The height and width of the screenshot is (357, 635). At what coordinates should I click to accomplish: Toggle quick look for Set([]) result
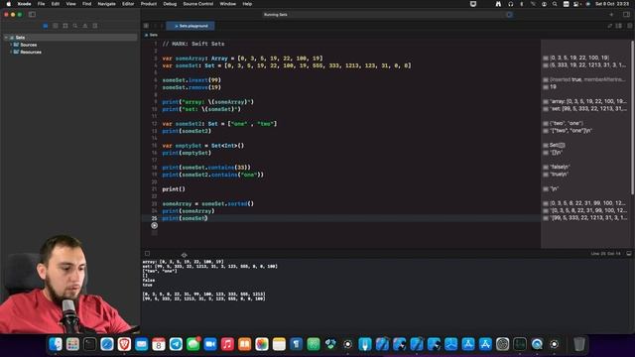coord(546,146)
